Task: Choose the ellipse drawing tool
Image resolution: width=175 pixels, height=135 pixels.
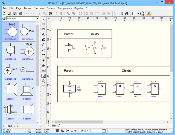Action: (43, 29)
